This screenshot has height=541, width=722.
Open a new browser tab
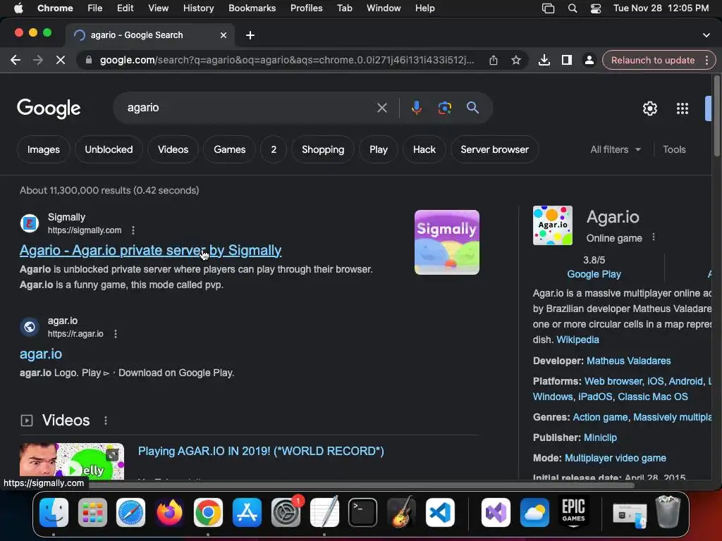coord(250,35)
